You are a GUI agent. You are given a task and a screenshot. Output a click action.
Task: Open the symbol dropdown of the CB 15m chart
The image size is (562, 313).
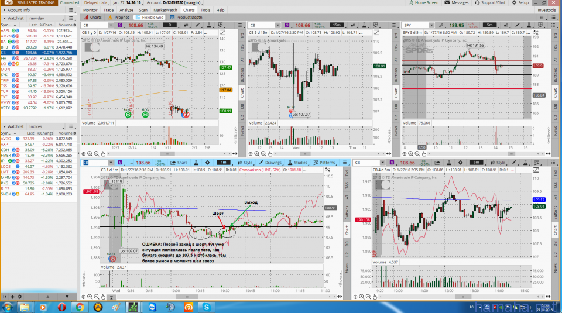tap(277, 25)
